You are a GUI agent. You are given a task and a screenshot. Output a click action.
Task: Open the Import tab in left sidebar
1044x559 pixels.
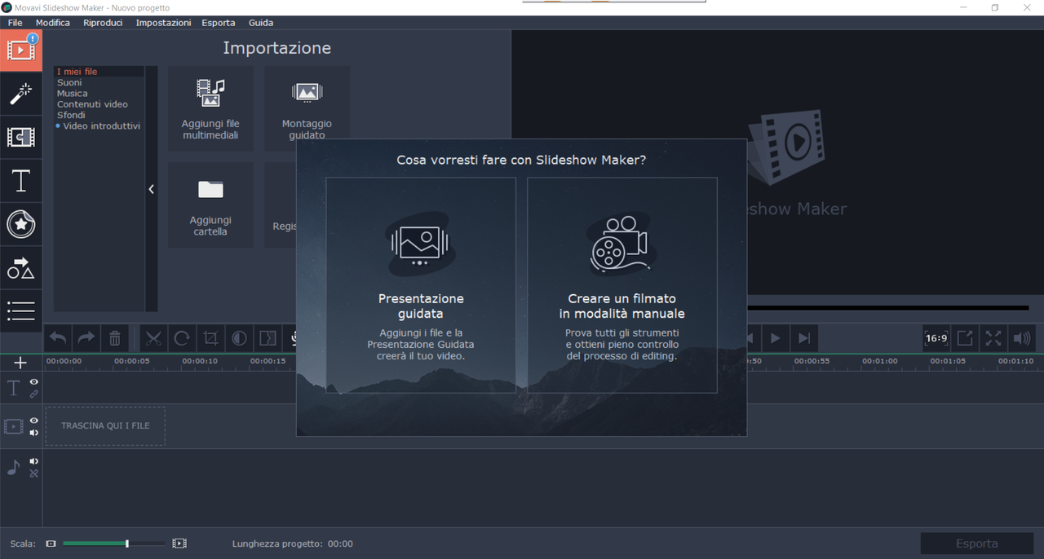[20, 51]
